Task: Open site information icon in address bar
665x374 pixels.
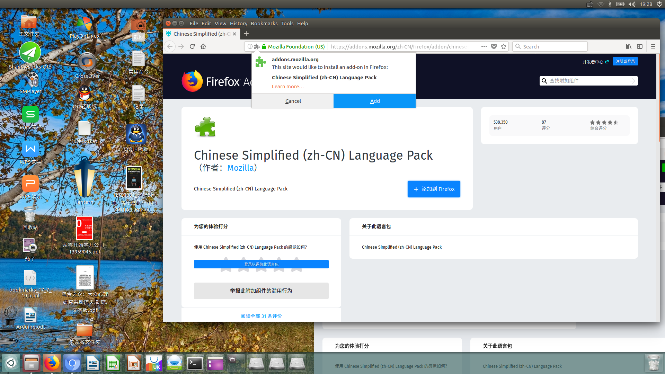Action: pyautogui.click(x=250, y=46)
